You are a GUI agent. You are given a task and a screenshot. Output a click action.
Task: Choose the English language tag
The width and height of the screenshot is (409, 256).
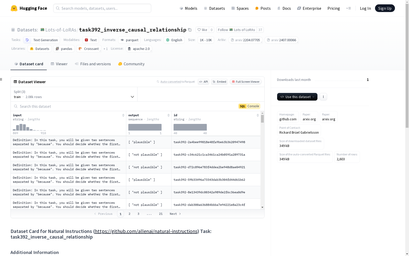[x=174, y=40]
